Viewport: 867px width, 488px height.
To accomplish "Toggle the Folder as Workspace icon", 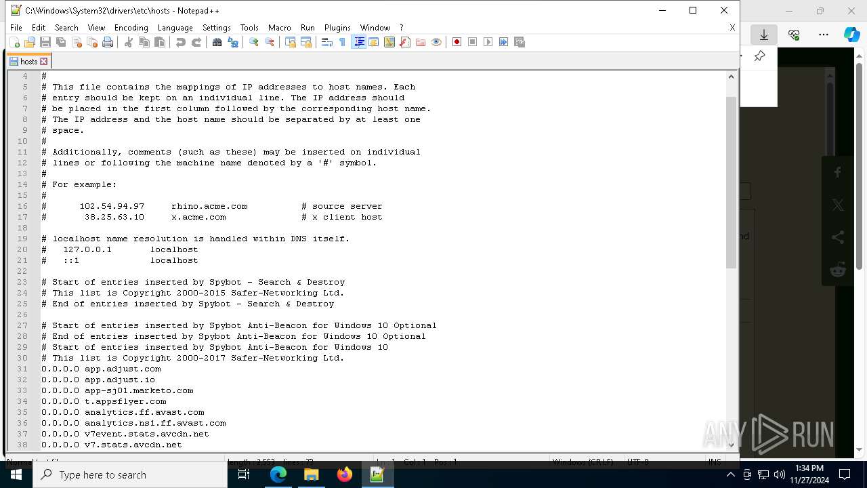I will click(x=421, y=42).
